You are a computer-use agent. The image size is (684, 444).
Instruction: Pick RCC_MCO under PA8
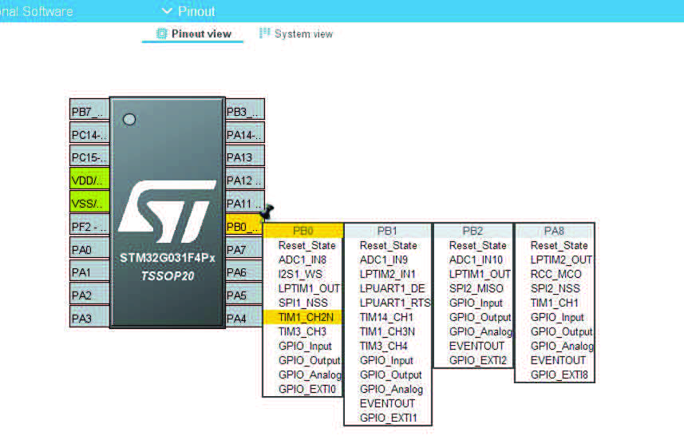pyautogui.click(x=556, y=274)
